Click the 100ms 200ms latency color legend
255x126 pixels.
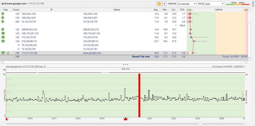[238, 4]
